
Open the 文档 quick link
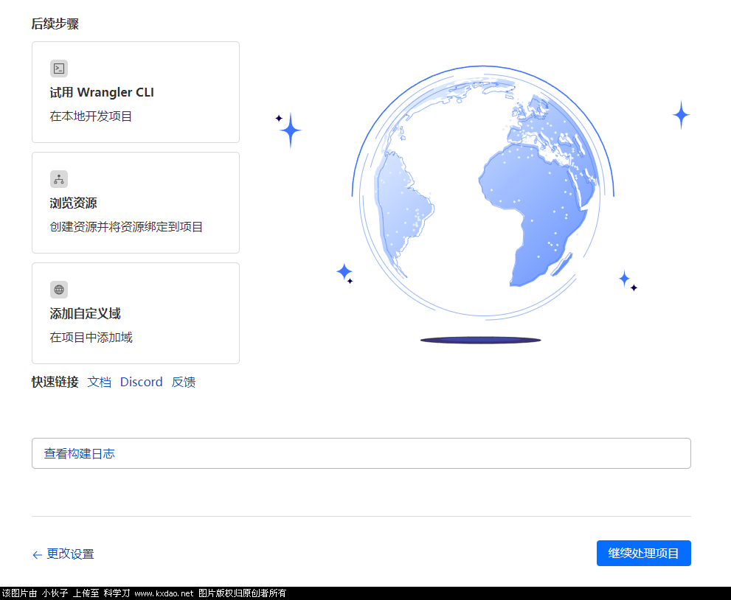100,382
